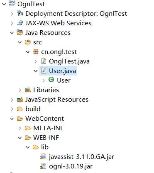Viewport: 154px width, 173px height.
Task: Click the green User class icon
Action: [x=51, y=80]
